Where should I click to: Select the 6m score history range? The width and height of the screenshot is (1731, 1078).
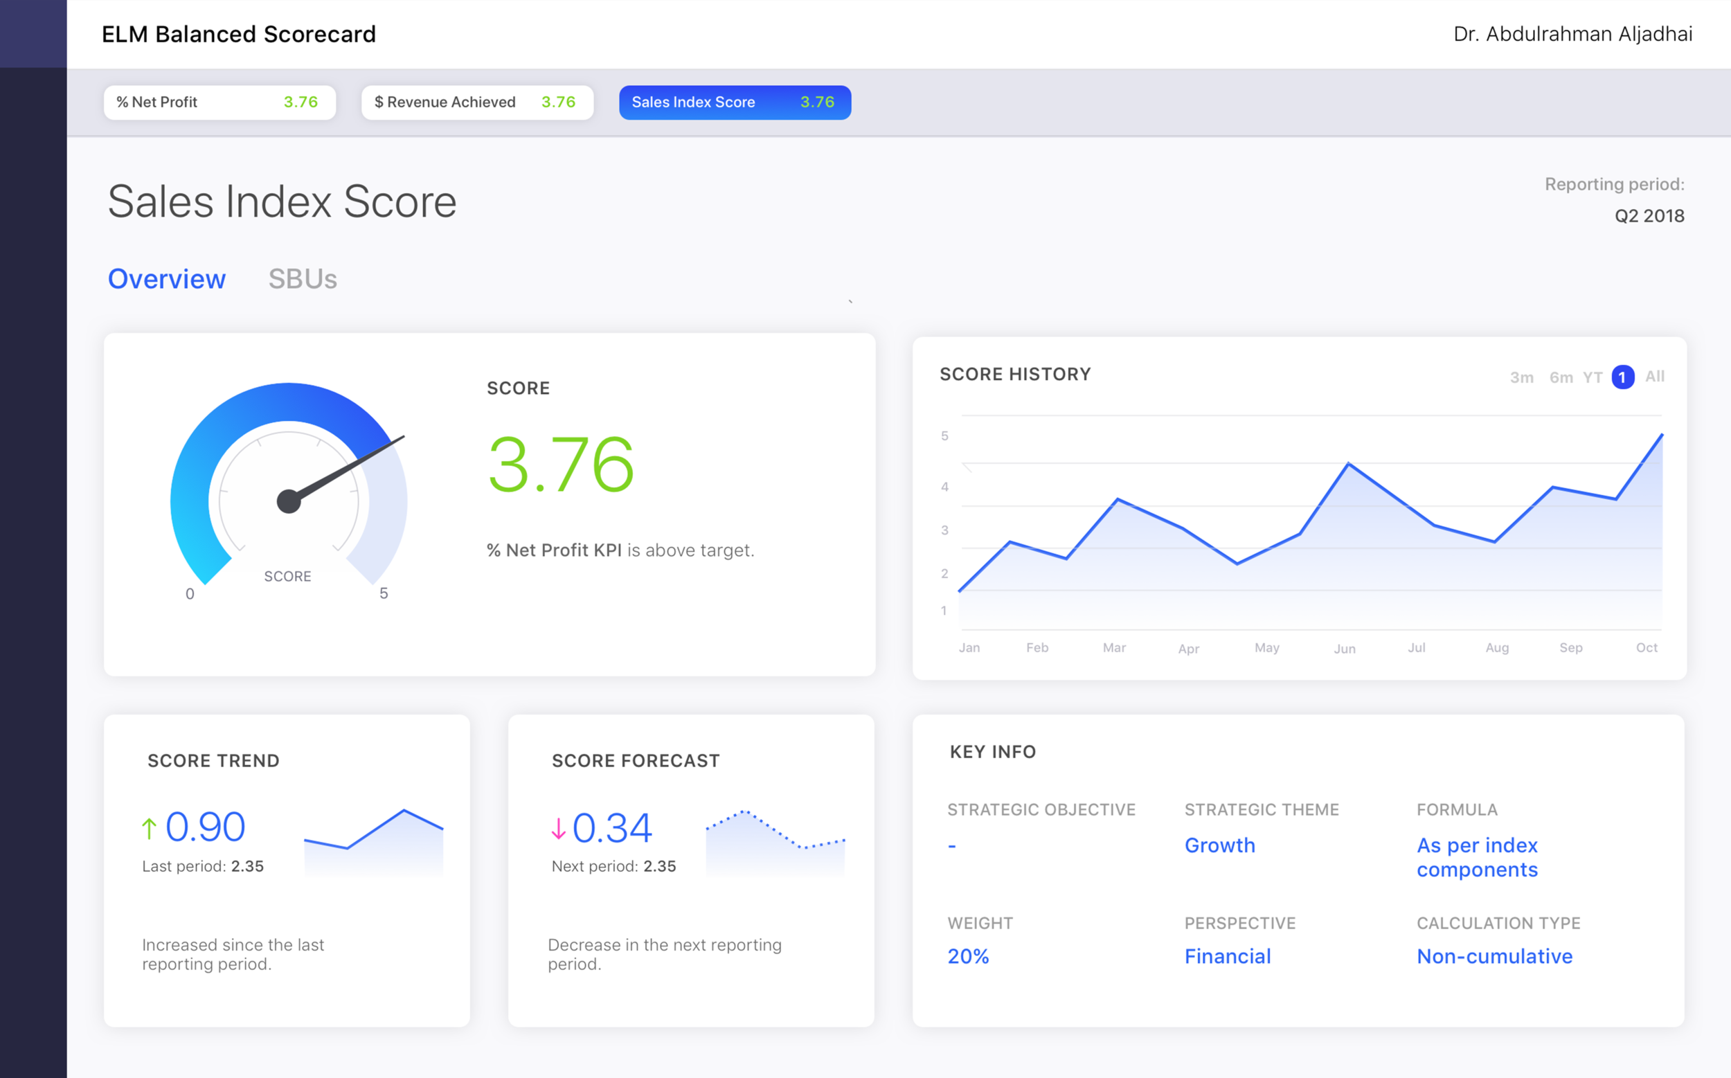coord(1561,377)
